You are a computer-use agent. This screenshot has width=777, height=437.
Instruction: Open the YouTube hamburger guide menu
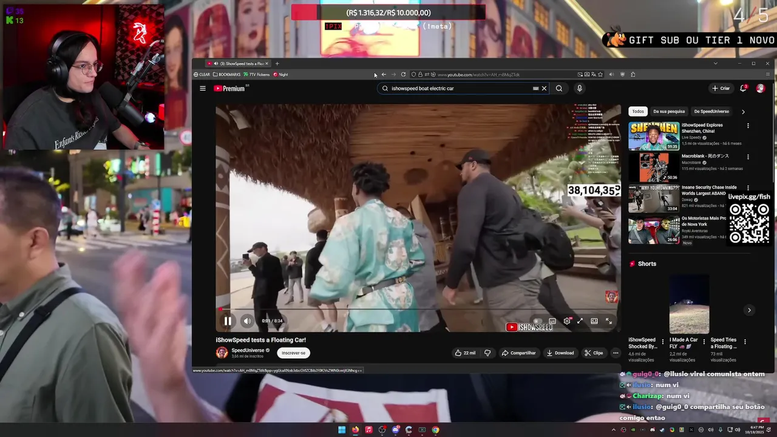coord(203,89)
